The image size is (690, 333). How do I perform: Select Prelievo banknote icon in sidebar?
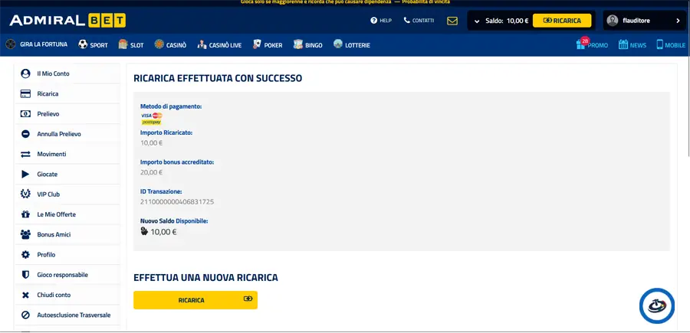pos(25,114)
